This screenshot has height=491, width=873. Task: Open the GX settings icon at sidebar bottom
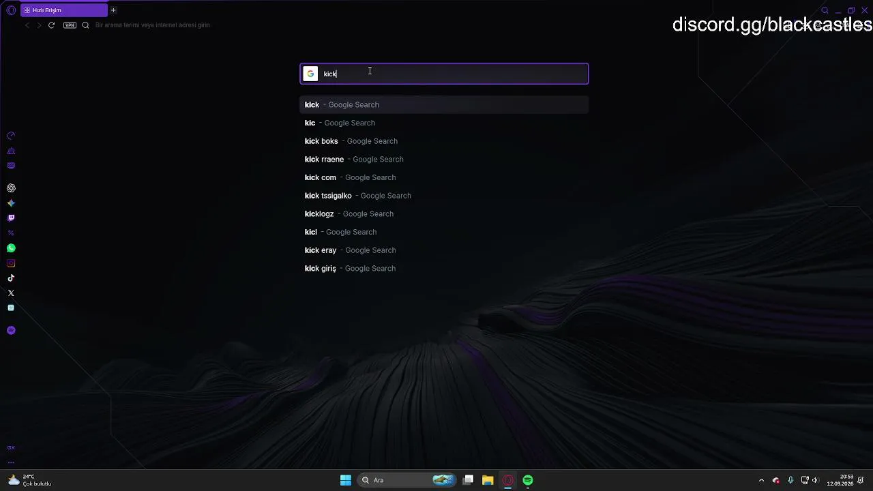point(11,447)
